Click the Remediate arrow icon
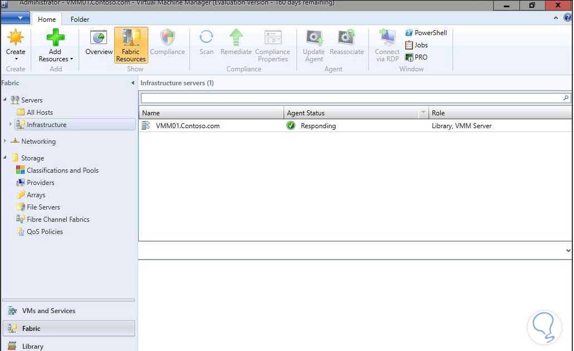Image resolution: width=574 pixels, height=351 pixels. pos(236,37)
